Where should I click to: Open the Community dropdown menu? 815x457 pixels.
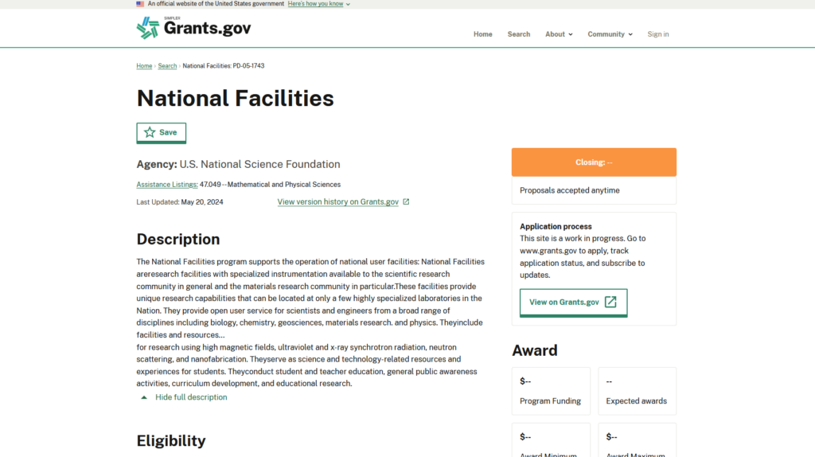pyautogui.click(x=610, y=34)
